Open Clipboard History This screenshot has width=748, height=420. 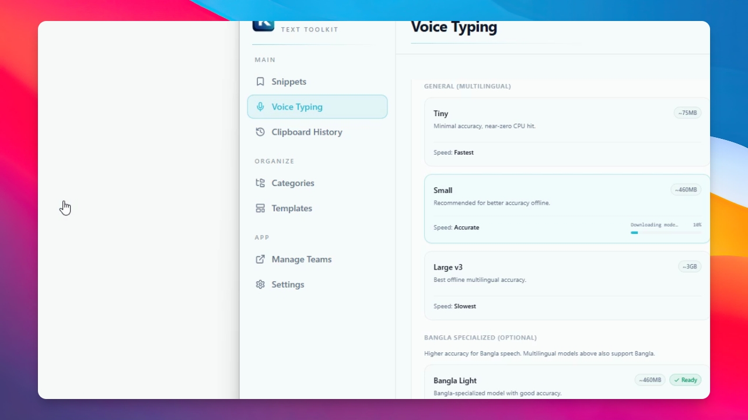point(317,132)
